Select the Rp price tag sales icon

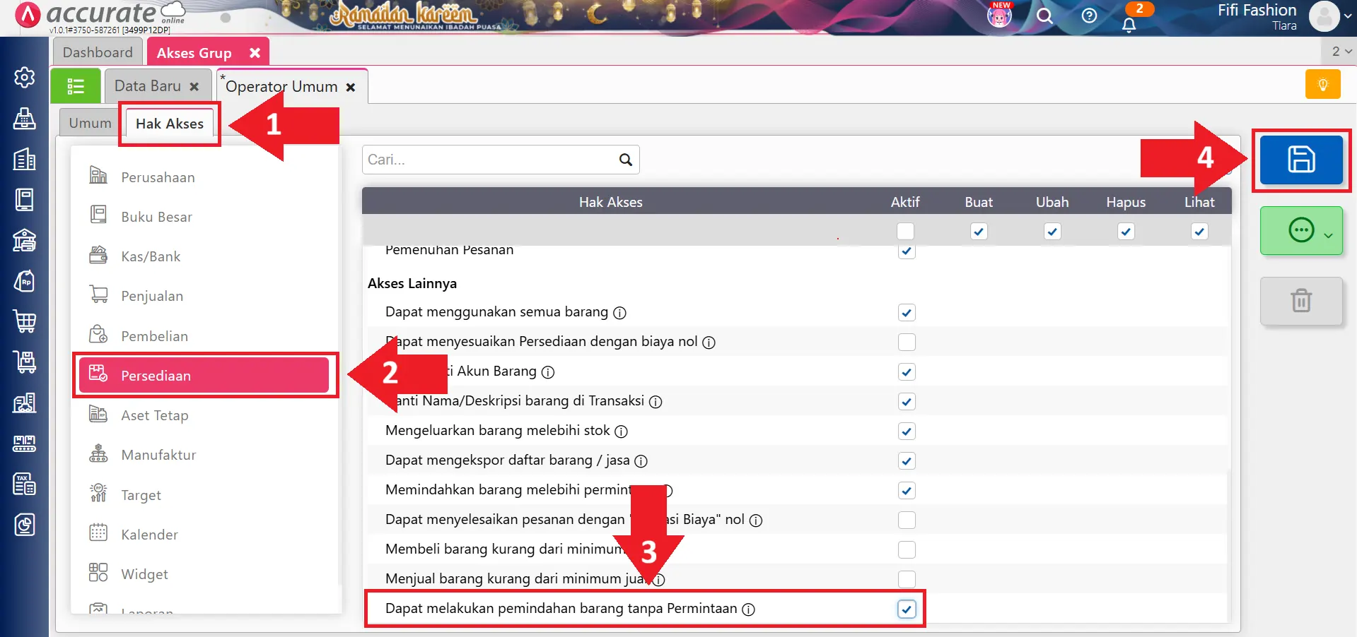point(24,281)
